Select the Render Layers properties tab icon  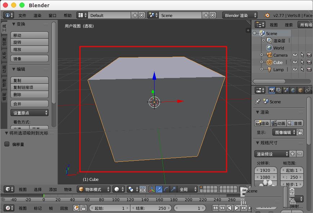click(x=278, y=90)
